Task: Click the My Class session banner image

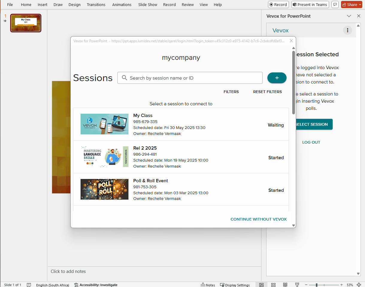Action: (x=104, y=124)
